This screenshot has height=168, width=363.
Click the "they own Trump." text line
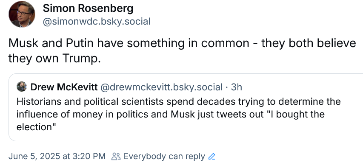coord(54,59)
